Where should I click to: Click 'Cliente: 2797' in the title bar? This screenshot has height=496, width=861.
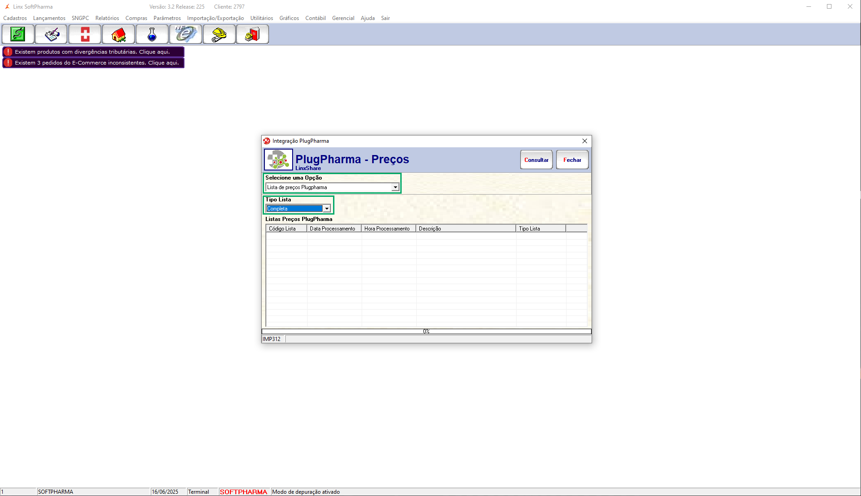click(229, 7)
